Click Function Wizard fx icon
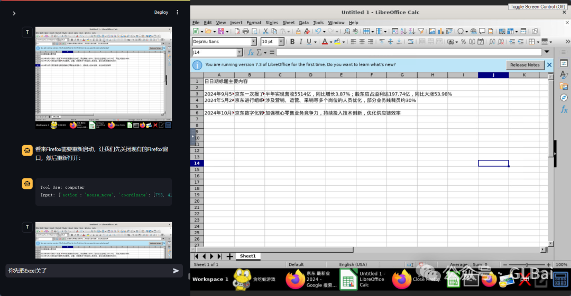The width and height of the screenshot is (571, 296). [251, 52]
